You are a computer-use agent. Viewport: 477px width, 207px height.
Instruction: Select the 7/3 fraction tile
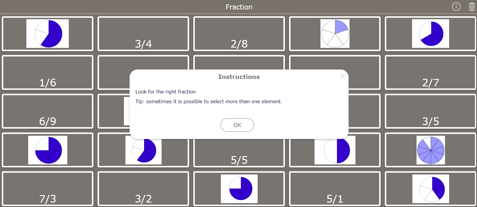[x=47, y=189]
